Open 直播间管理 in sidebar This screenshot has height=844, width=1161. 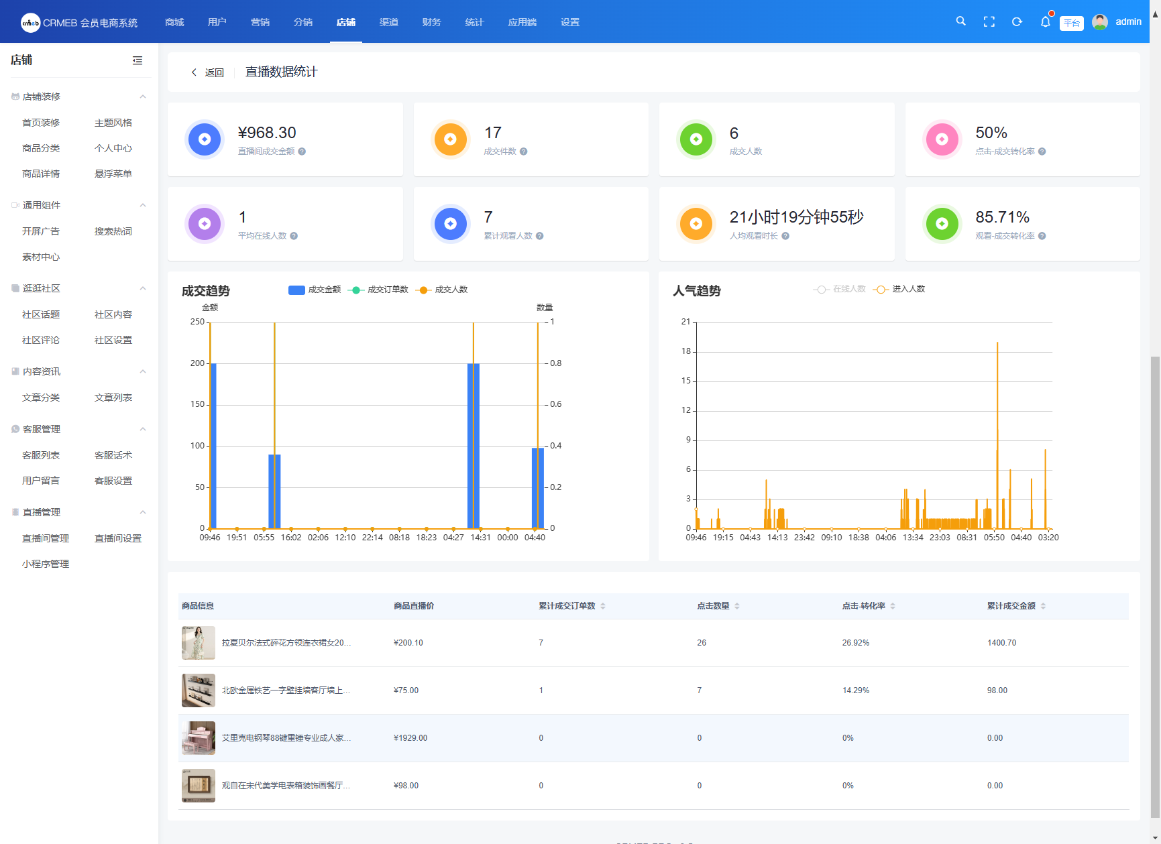tap(46, 538)
